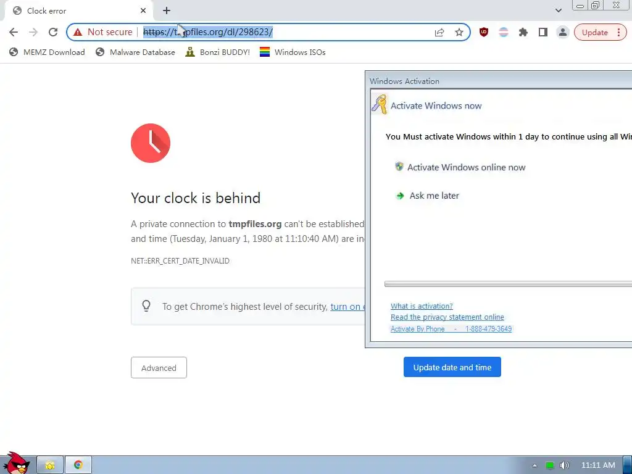
Task: Go back to the previous page
Action: click(x=14, y=32)
